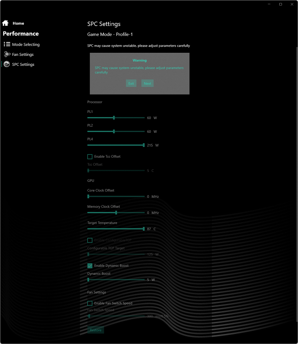
Task: Click the SPC Settings gauge icon
Action: [x=7, y=64]
